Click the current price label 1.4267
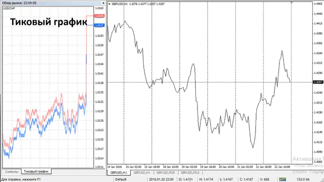 tap(318, 82)
